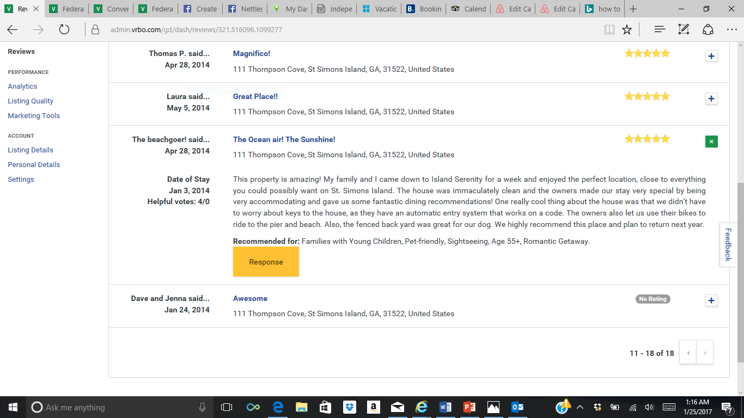Collapse The beachgoer review
744x418 pixels.
pos(711,142)
